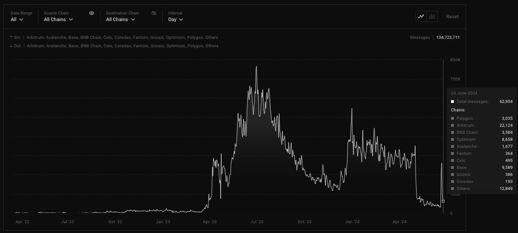Click the Jul '23 x-axis label
The image size is (518, 233).
click(x=257, y=222)
